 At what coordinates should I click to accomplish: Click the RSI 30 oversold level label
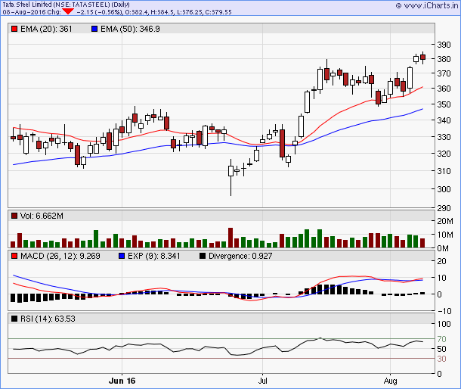tap(441, 359)
